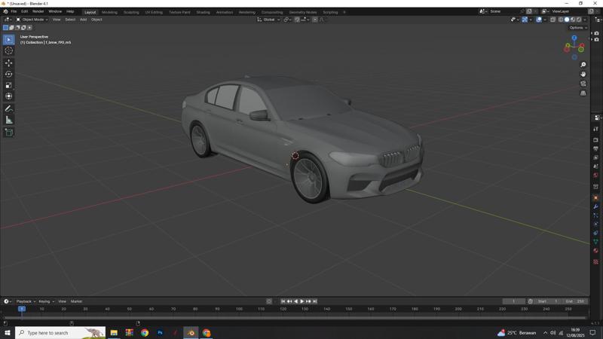Viewport: 603px width, 339px height.
Task: Open Modifiers wrench properties tab
Action: (595, 206)
